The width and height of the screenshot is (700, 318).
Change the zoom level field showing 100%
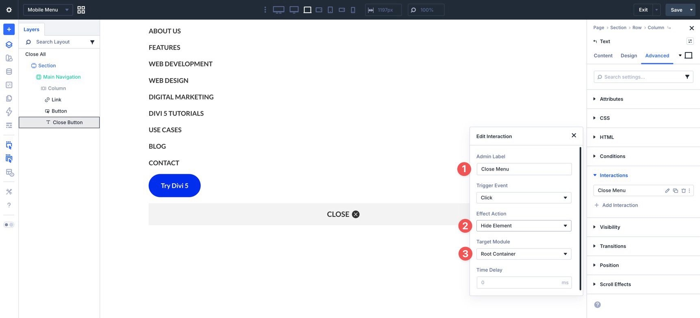(x=426, y=10)
